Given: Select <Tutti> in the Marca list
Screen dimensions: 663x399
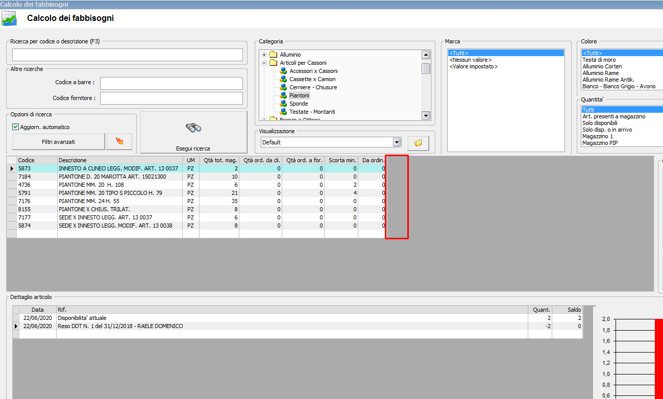Looking at the screenshot, I should click(x=506, y=53).
